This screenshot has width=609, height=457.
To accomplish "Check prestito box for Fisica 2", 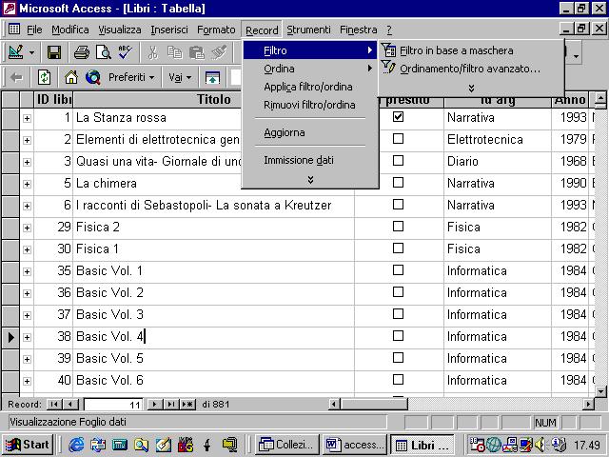I will coord(398,227).
